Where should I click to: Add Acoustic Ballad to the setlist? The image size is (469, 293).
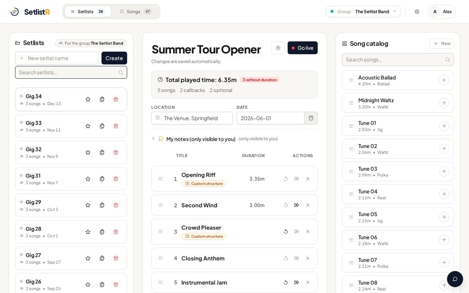444,80
